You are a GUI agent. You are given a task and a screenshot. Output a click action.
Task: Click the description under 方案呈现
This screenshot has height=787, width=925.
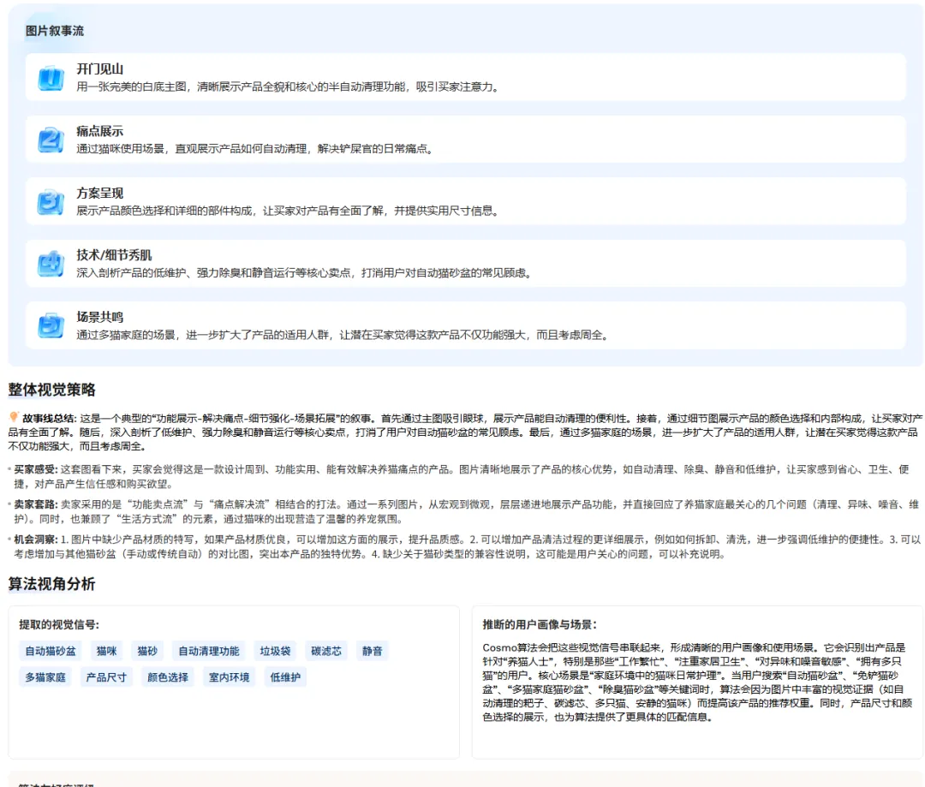point(289,212)
